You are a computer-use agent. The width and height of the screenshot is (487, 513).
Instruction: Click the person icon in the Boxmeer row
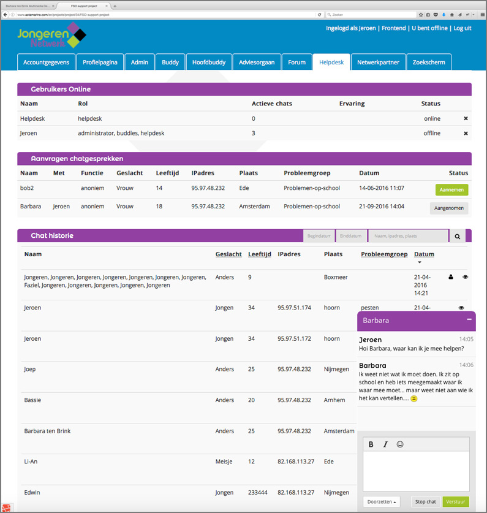coord(451,277)
